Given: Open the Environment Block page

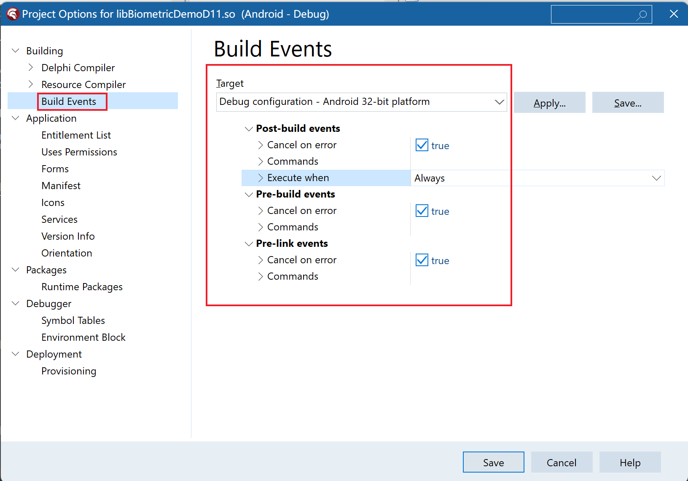Looking at the screenshot, I should click(x=83, y=337).
